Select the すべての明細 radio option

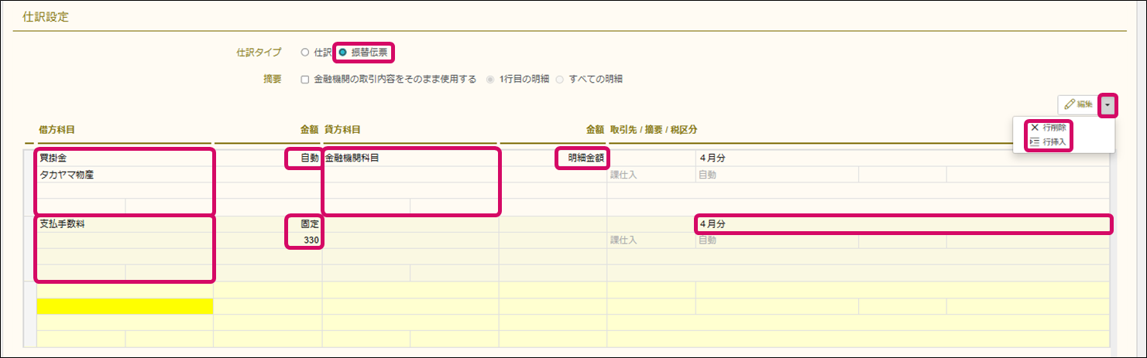point(558,79)
